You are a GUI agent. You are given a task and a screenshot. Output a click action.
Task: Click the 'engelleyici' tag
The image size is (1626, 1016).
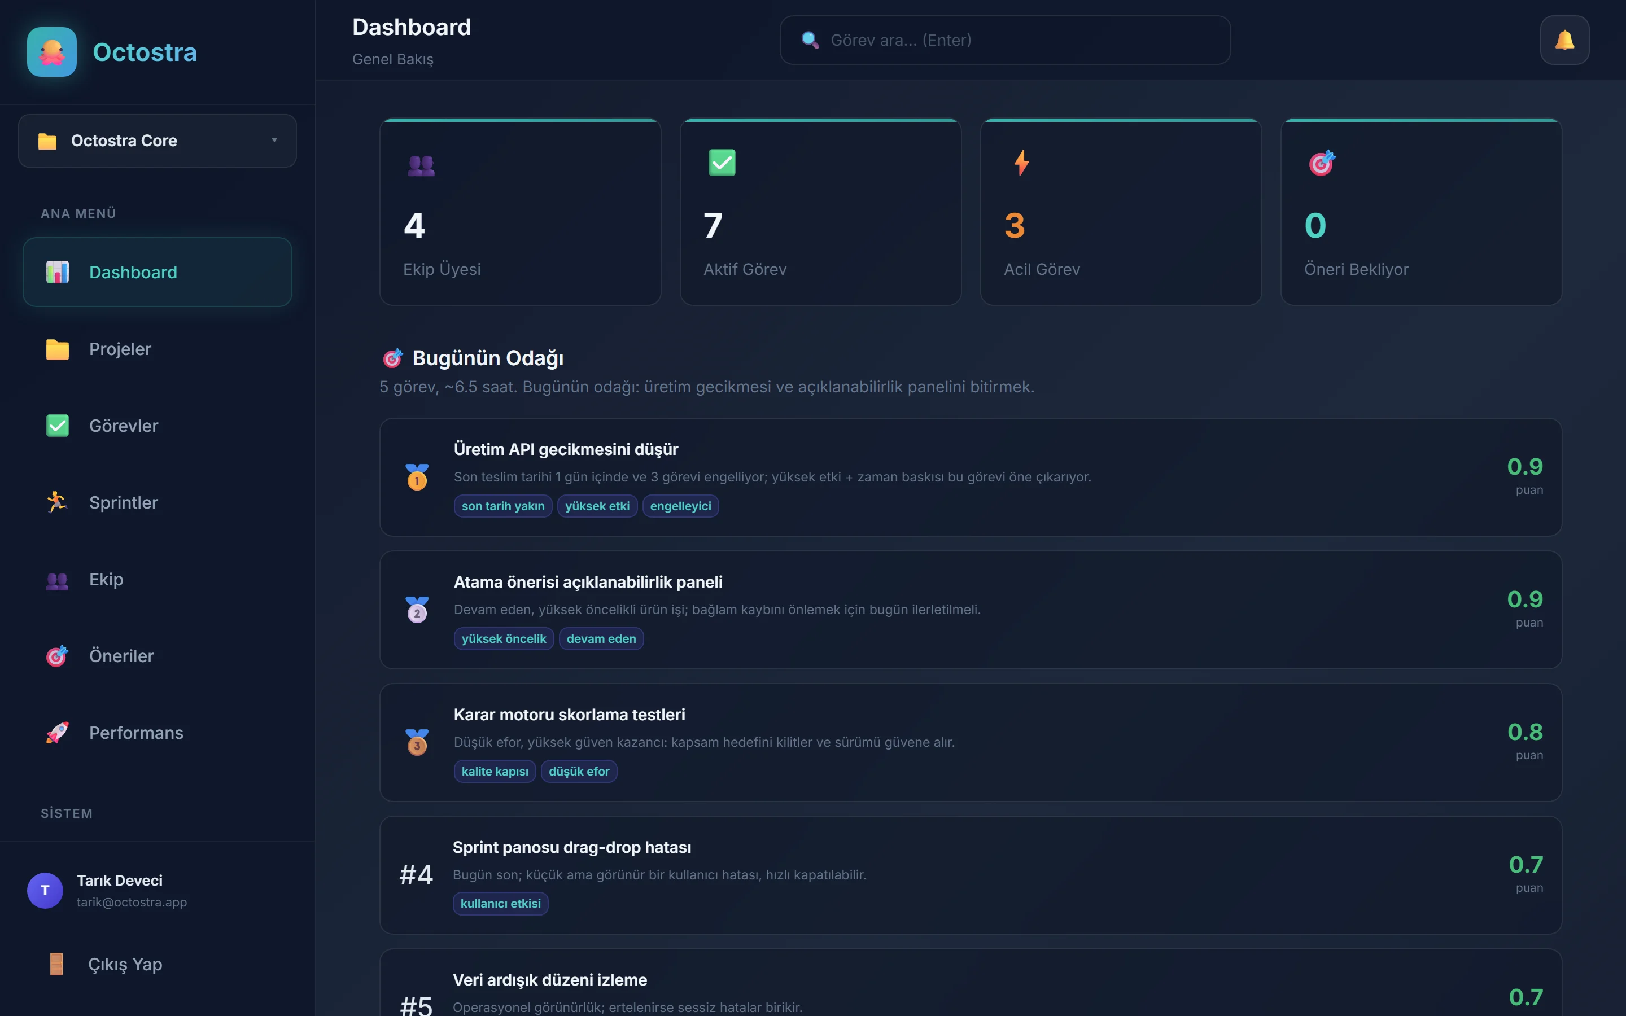[x=681, y=506]
